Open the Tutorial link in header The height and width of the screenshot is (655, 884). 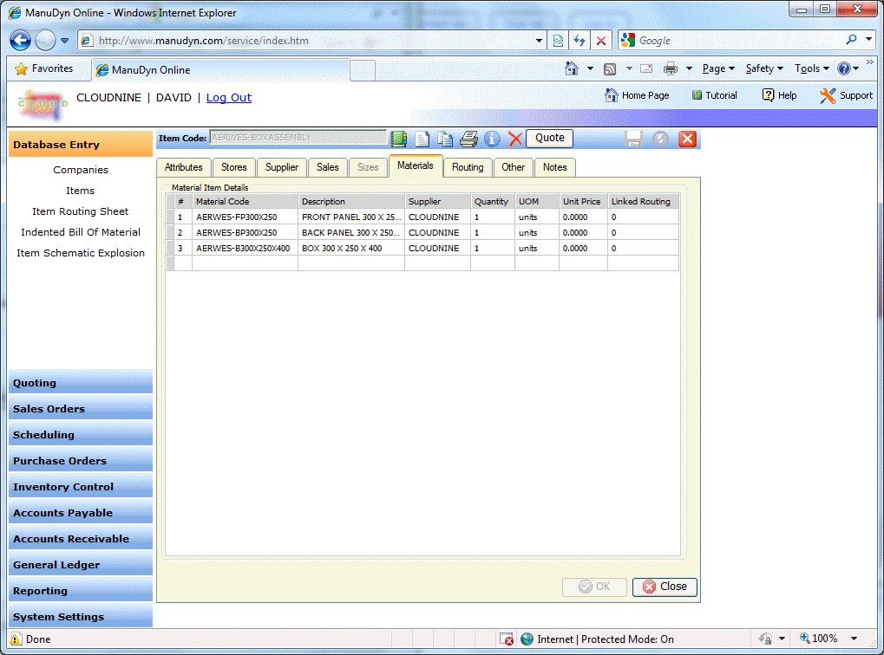(x=714, y=95)
